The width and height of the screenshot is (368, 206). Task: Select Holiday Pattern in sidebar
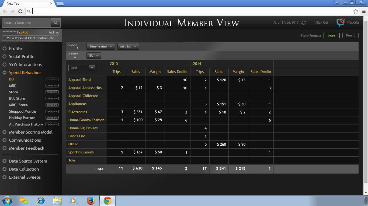click(22, 118)
